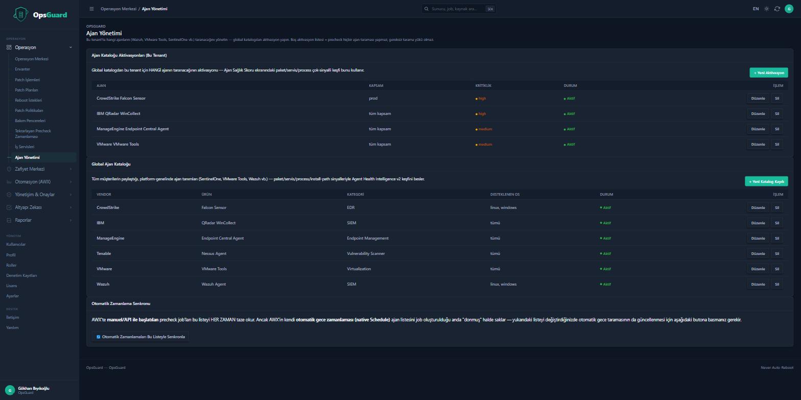
Task: Click Operasyon Merkezi breadcrumb
Action: tap(119, 9)
